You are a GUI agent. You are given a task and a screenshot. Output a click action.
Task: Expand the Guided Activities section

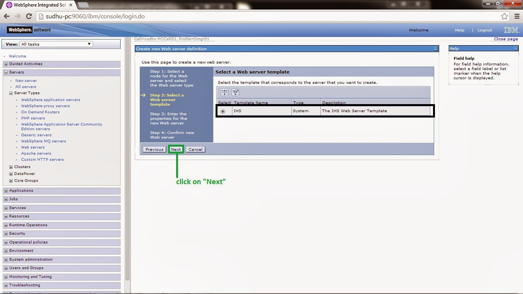tap(6, 64)
